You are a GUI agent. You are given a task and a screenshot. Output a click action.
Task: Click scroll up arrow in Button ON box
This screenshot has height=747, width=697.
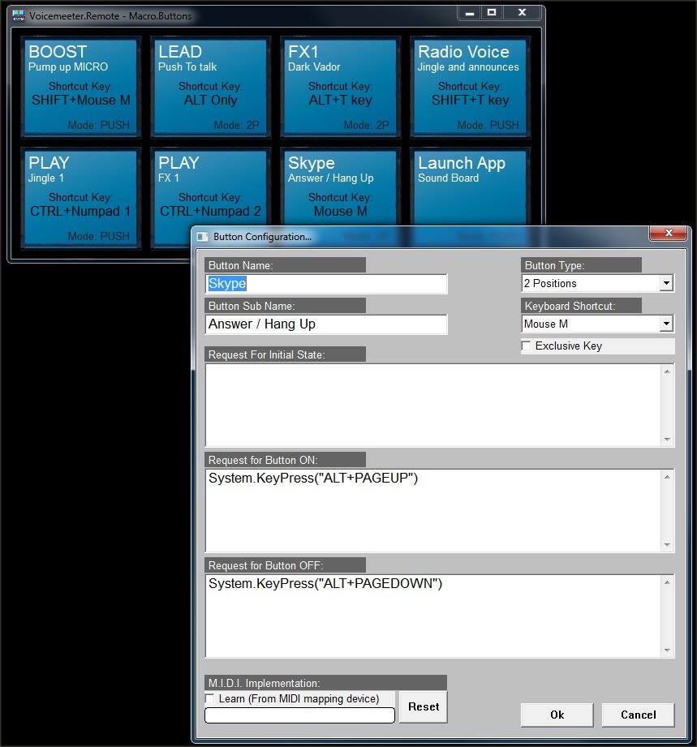(667, 477)
